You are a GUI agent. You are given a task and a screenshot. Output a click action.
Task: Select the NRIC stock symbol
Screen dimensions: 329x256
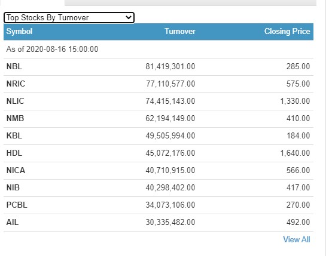[16, 84]
